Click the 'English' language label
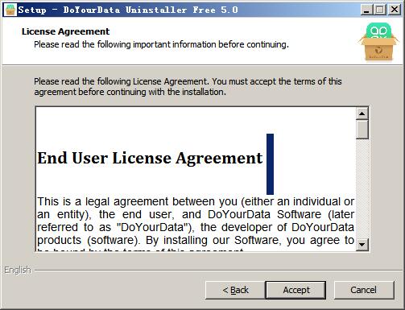This screenshot has height=310, width=405. (x=18, y=270)
